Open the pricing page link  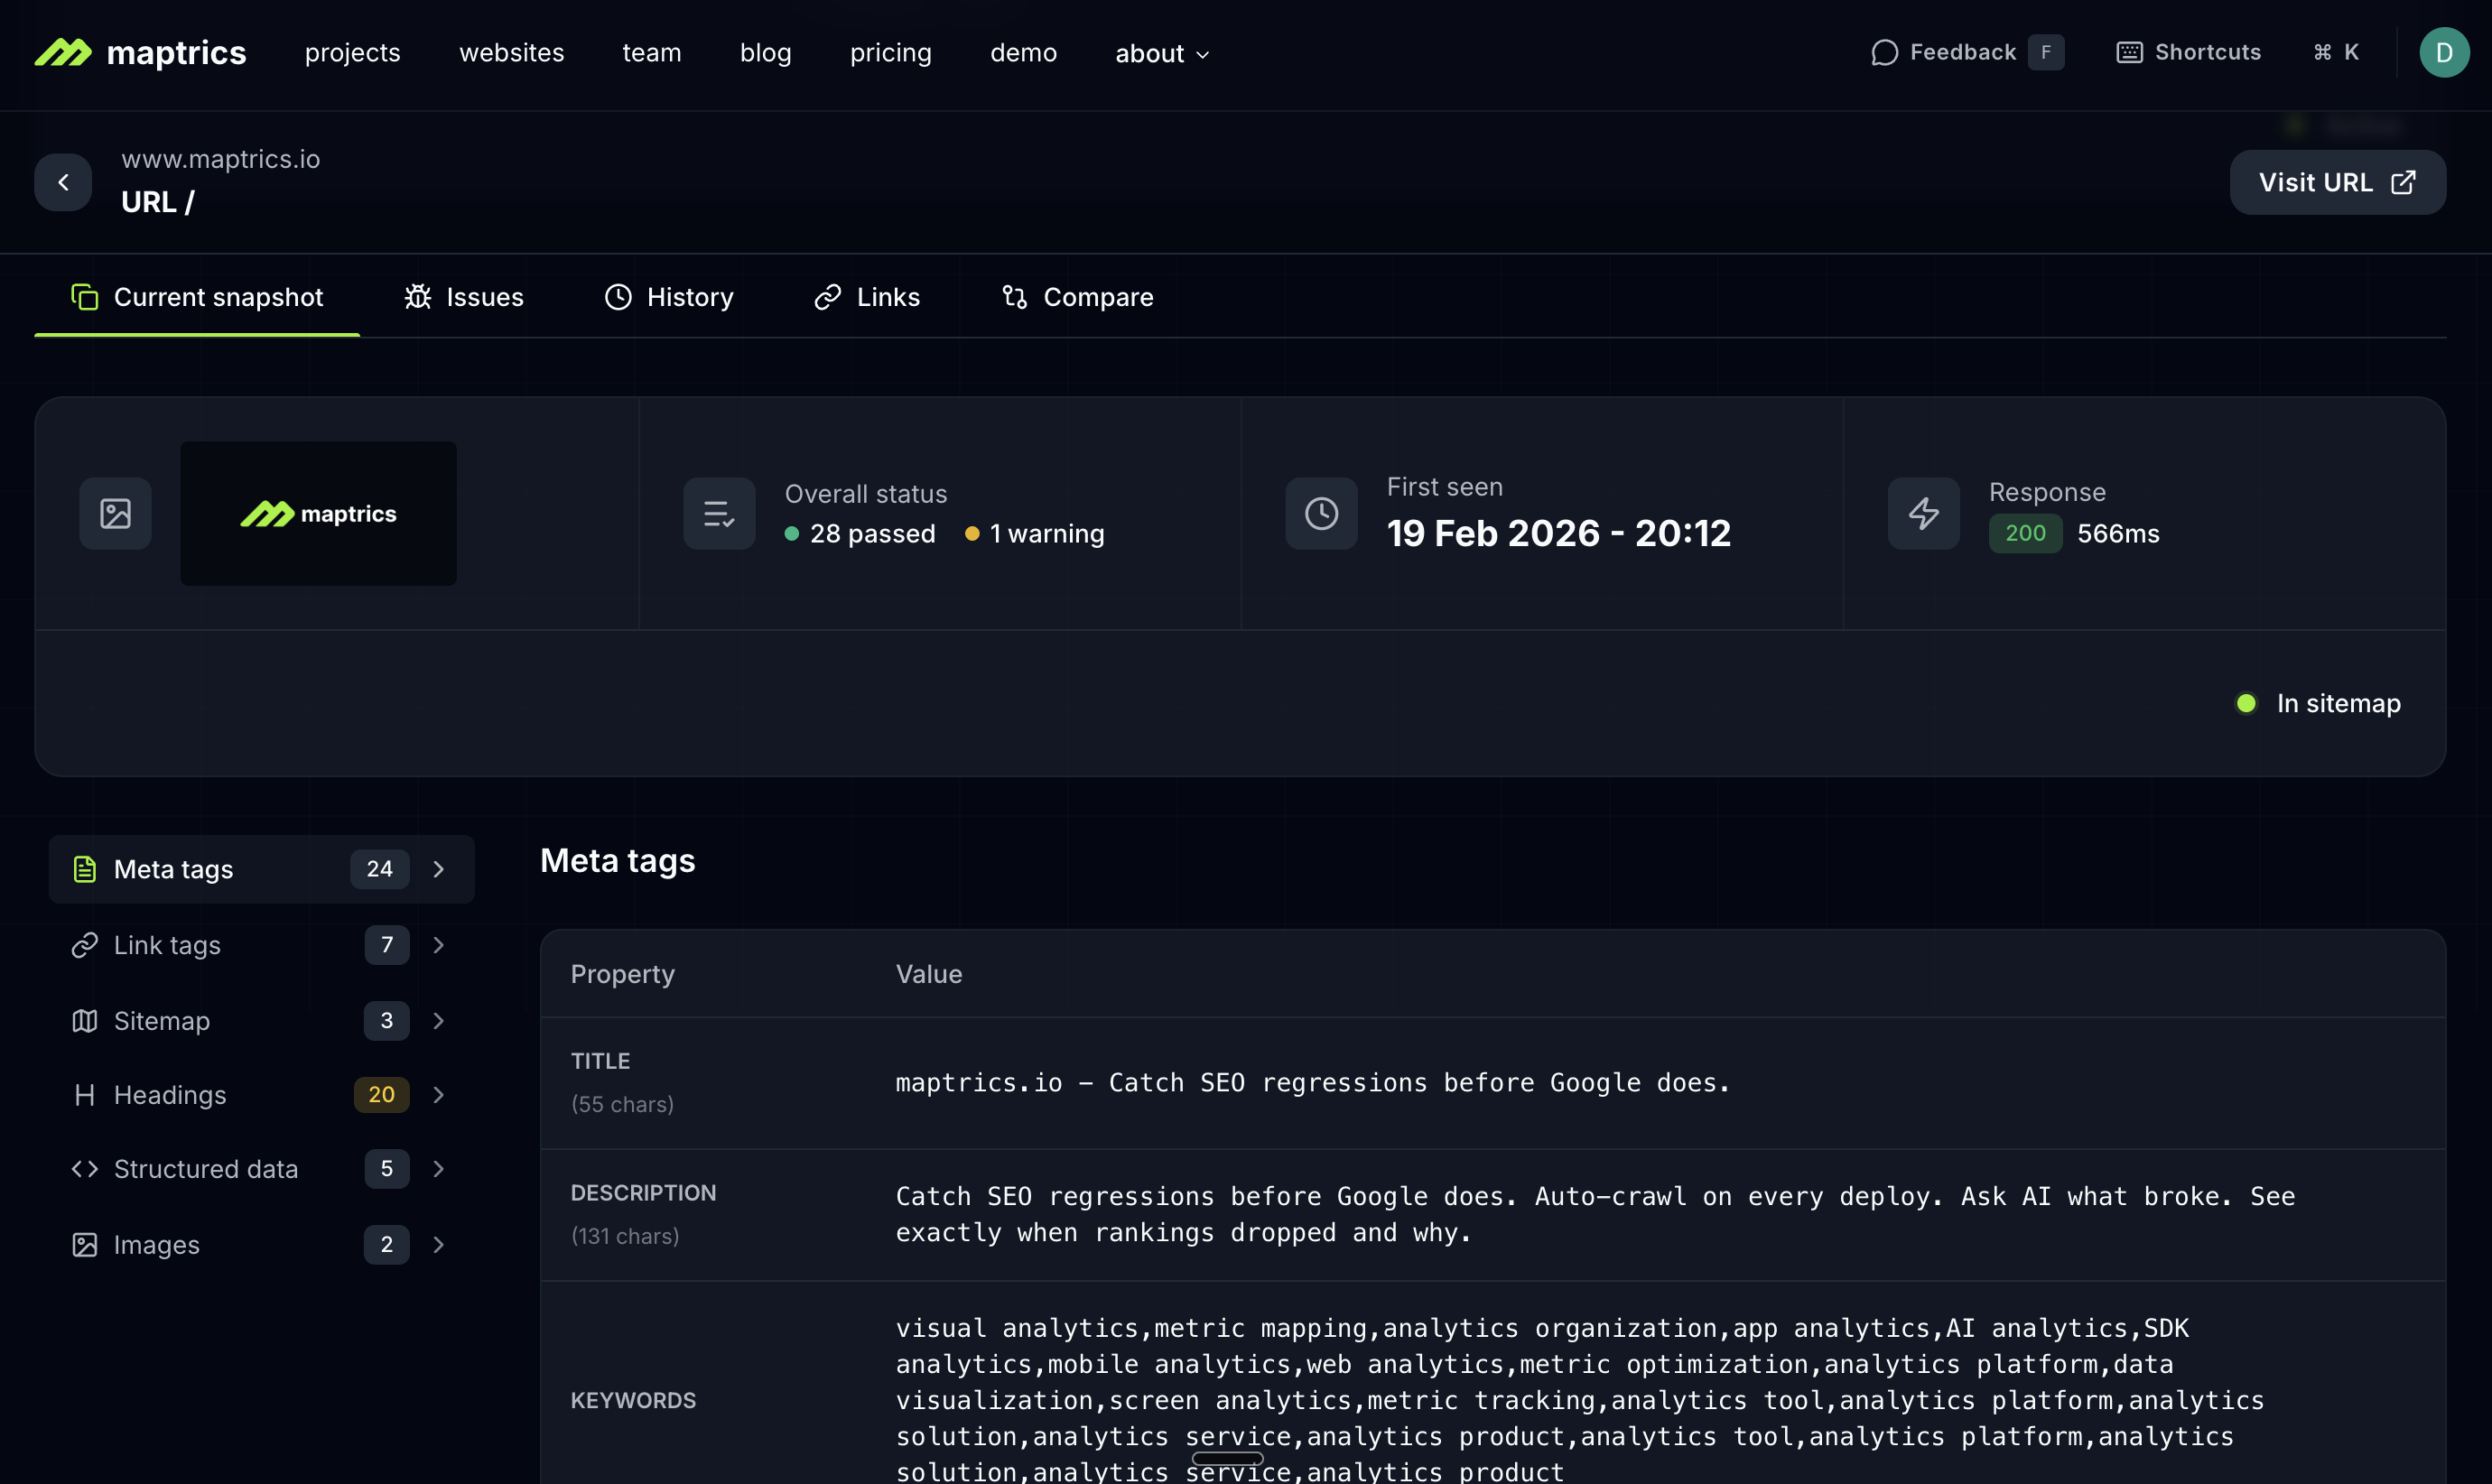889,52
